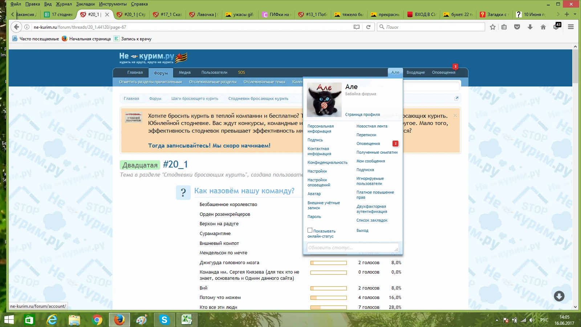Screen dimensions: 581x327
Task: Click the Кто все эти люди poll bar
Action: [329, 307]
